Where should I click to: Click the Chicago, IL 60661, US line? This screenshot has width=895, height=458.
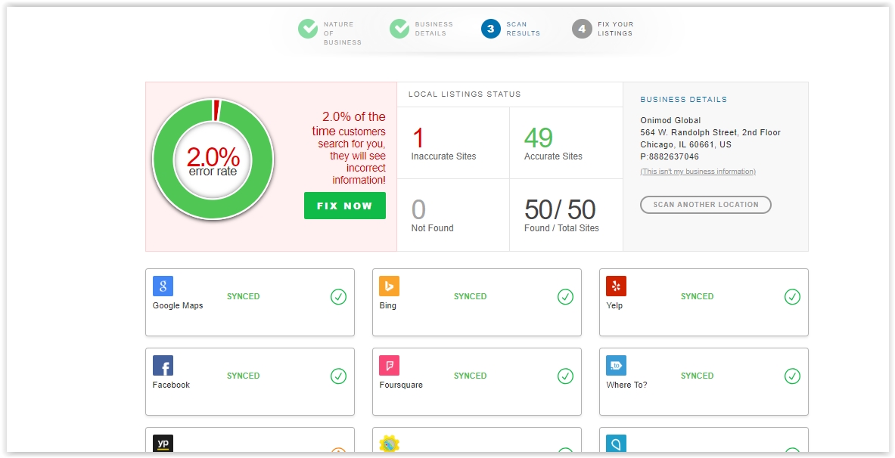point(686,145)
